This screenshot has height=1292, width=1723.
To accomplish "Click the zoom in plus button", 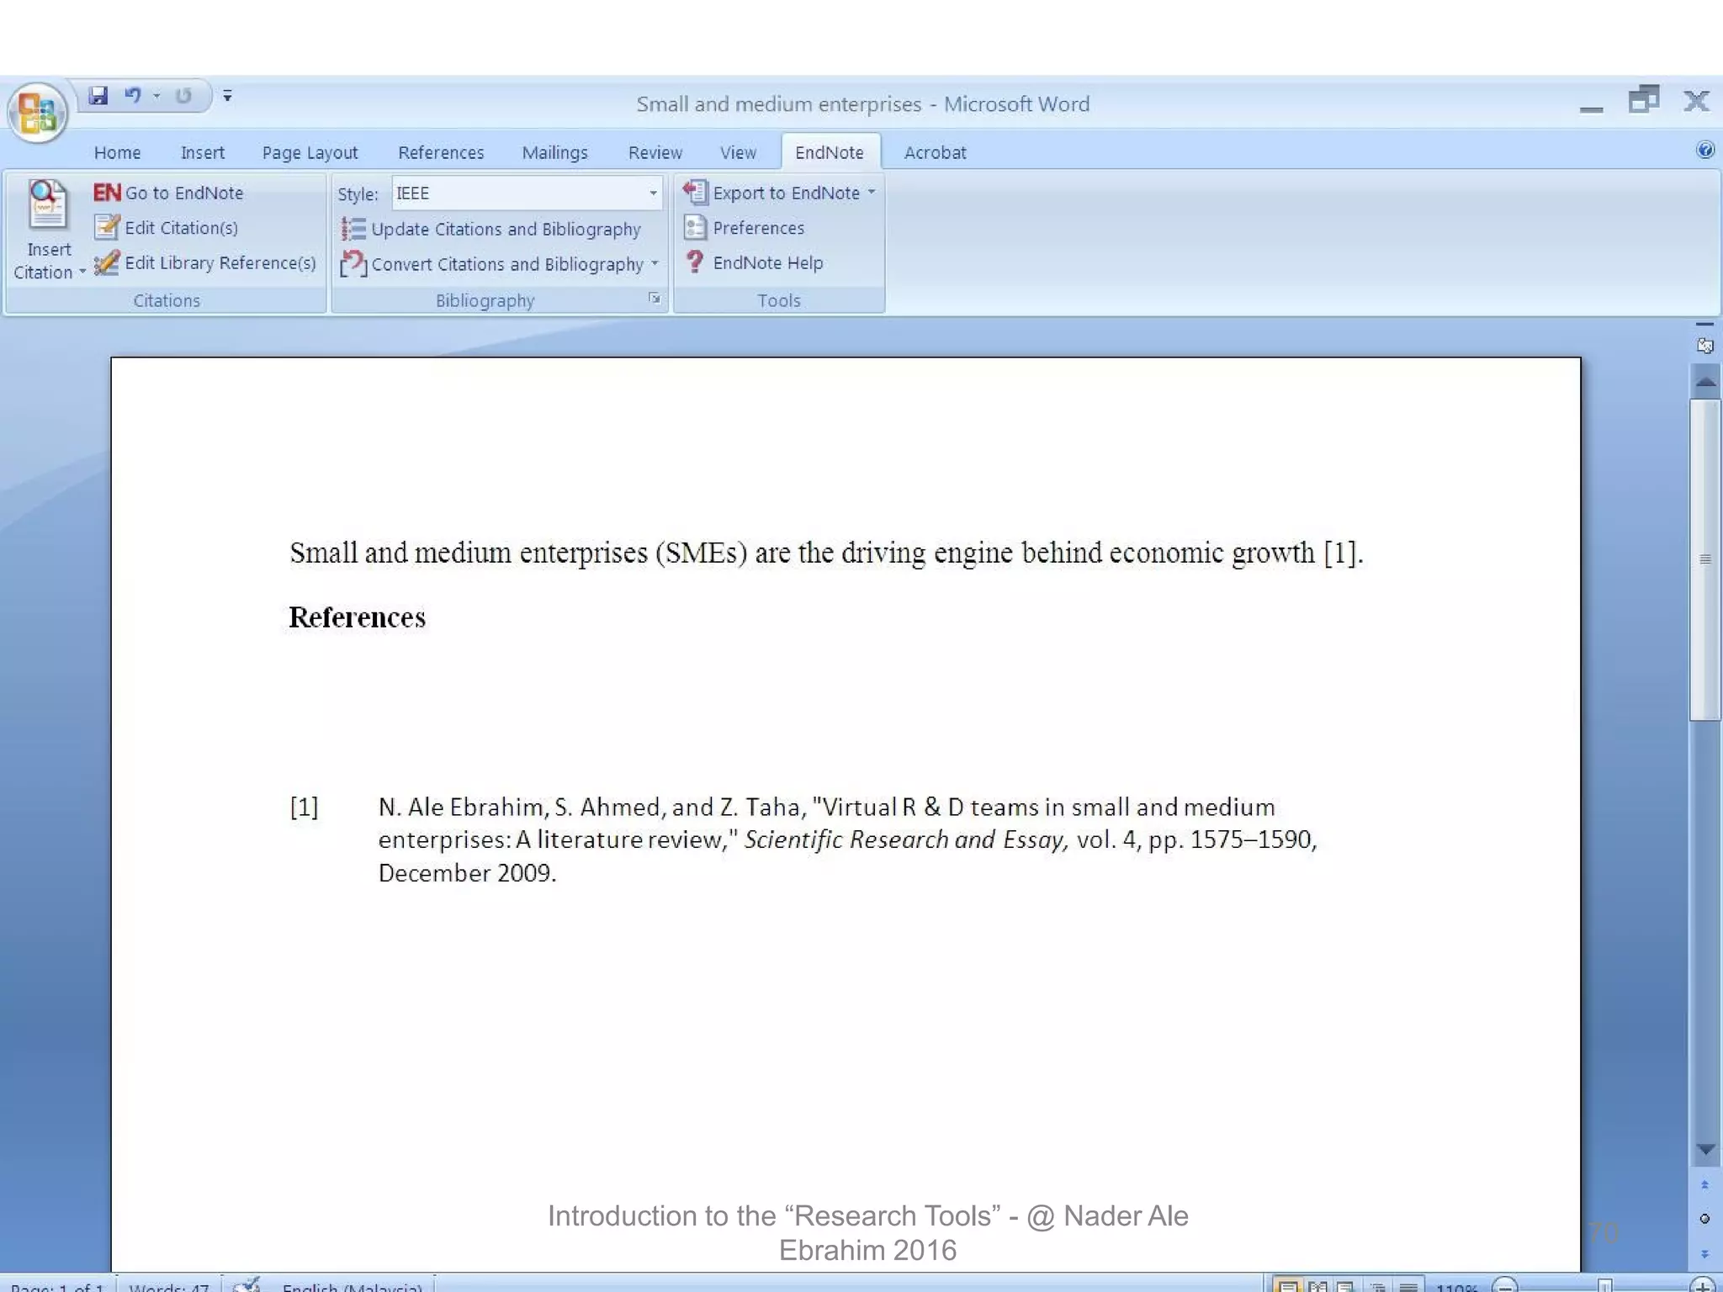I will coord(1701,1286).
